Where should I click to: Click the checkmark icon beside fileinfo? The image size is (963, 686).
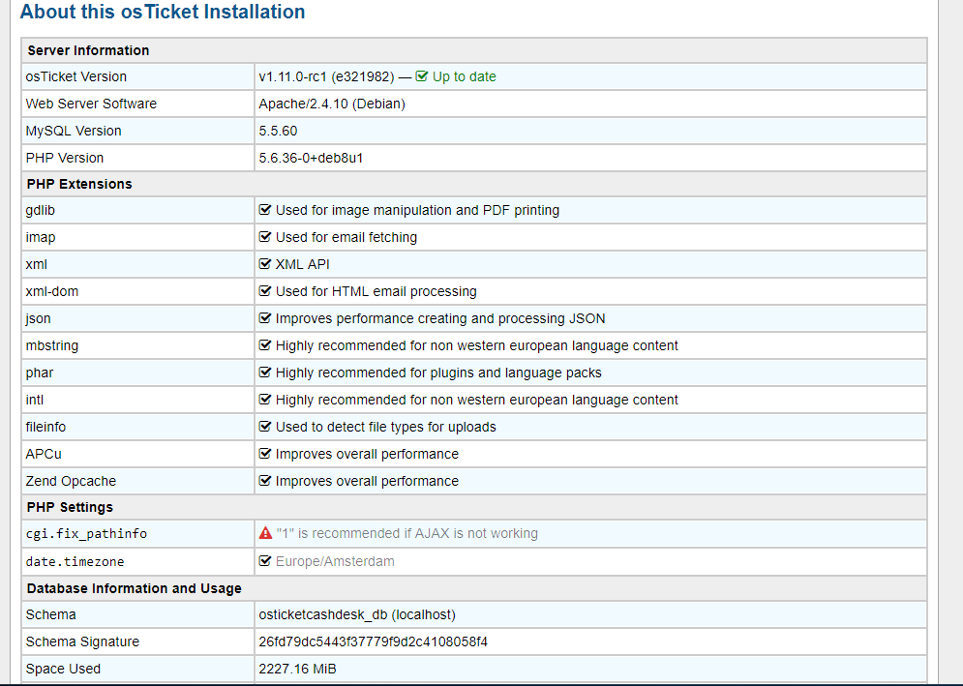262,427
